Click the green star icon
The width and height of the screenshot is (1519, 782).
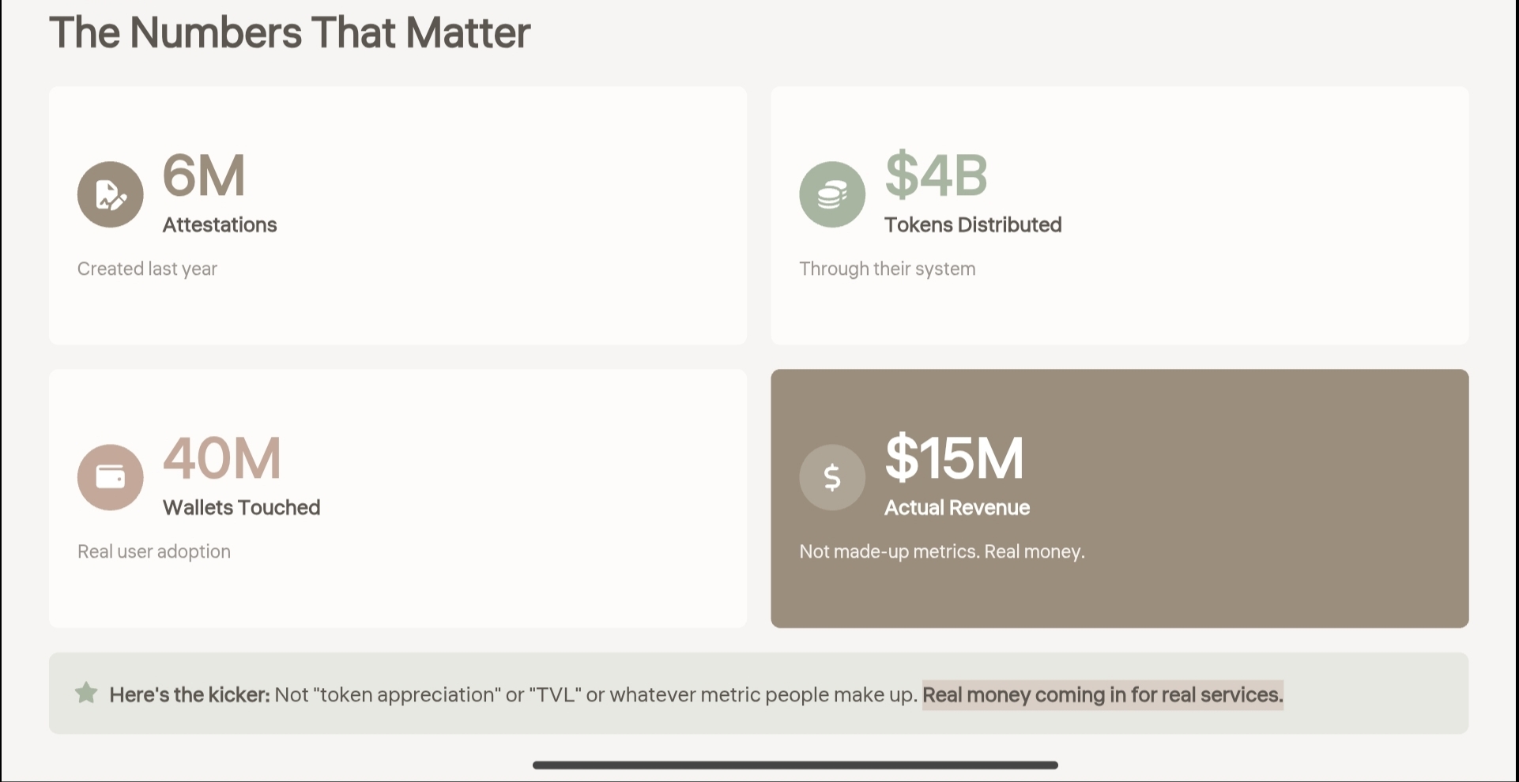pos(86,694)
